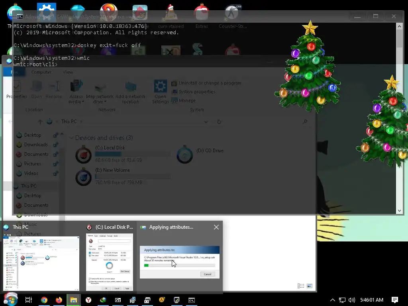Open Desktop under This PC

click(x=33, y=196)
